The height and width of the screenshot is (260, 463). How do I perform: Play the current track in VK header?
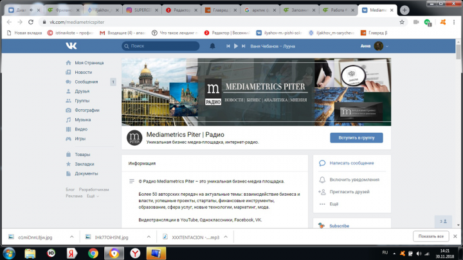pos(235,46)
